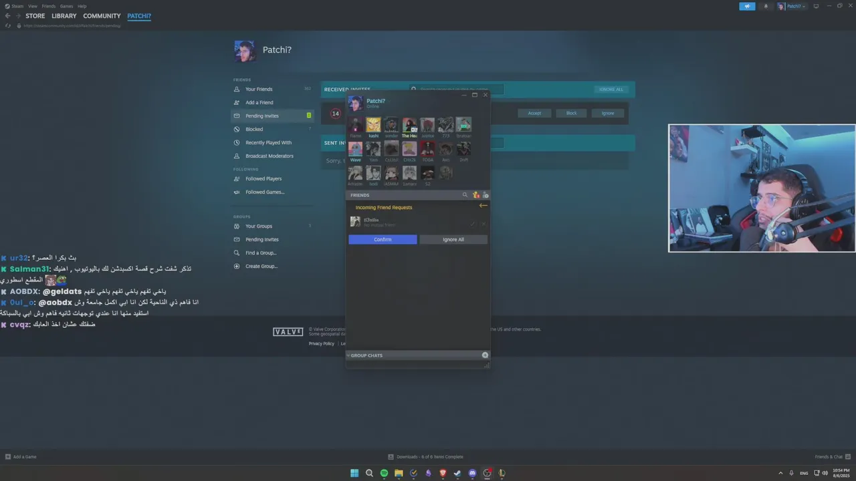Click Confirm in the friends list window
The width and height of the screenshot is (856, 481).
pyautogui.click(x=383, y=239)
